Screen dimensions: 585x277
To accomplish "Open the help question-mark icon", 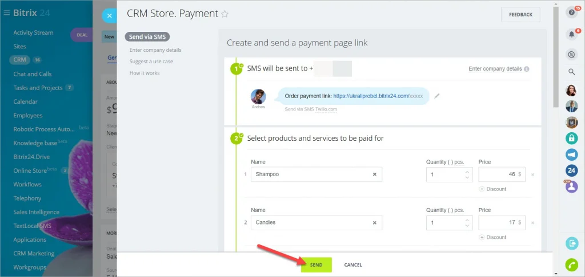I will tap(571, 13).
